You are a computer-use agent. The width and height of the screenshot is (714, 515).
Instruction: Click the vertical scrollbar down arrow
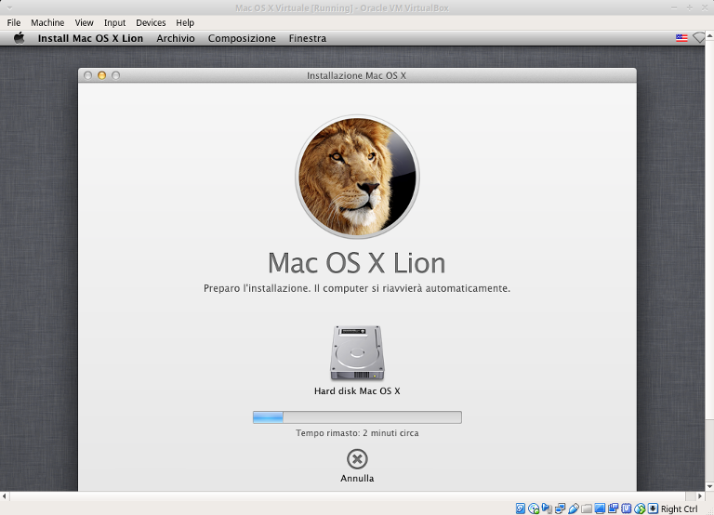tap(709, 486)
